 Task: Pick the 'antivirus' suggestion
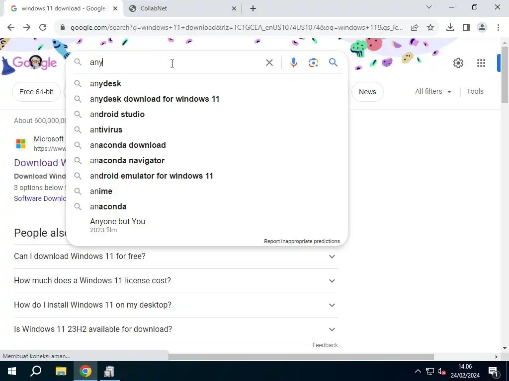[x=207, y=129]
